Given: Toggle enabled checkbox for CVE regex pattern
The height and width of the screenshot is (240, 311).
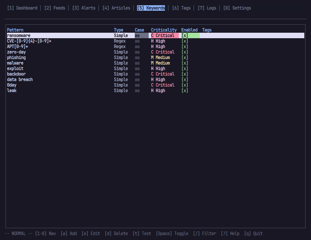Looking at the screenshot, I should pyautogui.click(x=185, y=41).
